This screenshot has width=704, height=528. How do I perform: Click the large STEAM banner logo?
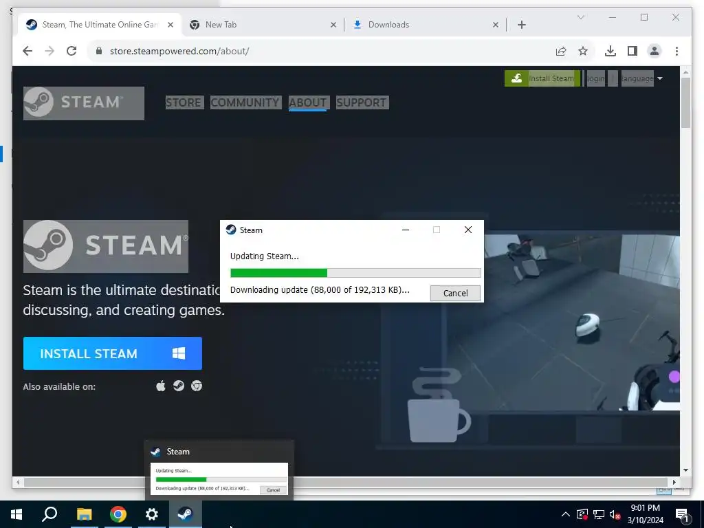coord(105,246)
